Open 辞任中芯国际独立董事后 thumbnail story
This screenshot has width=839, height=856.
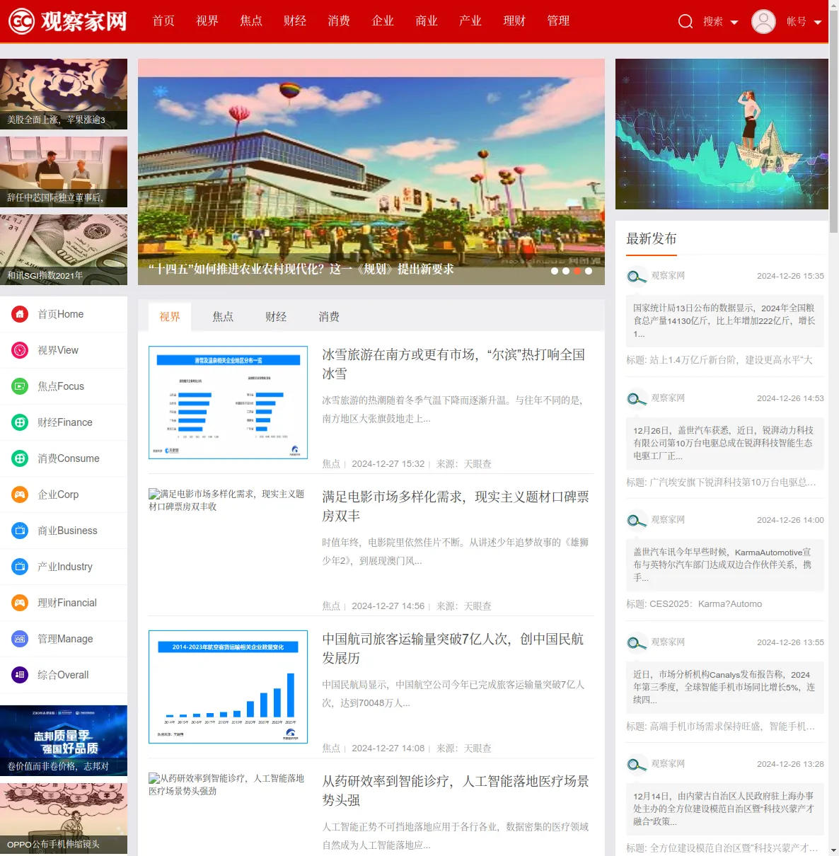(x=64, y=172)
